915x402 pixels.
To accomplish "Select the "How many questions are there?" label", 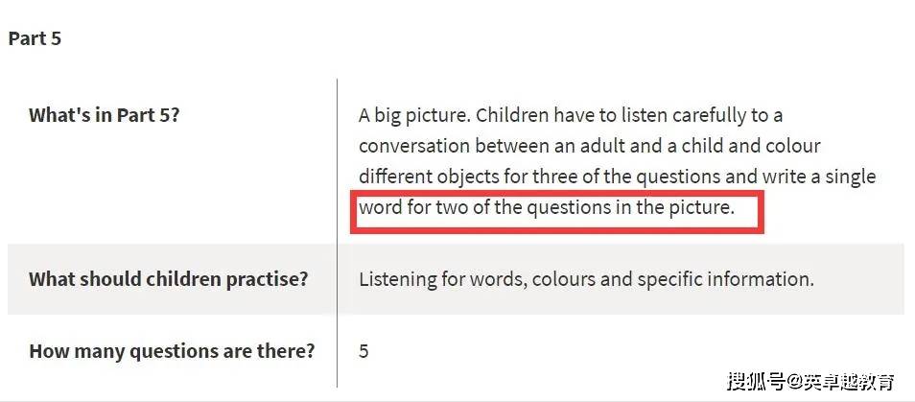I will (x=172, y=351).
